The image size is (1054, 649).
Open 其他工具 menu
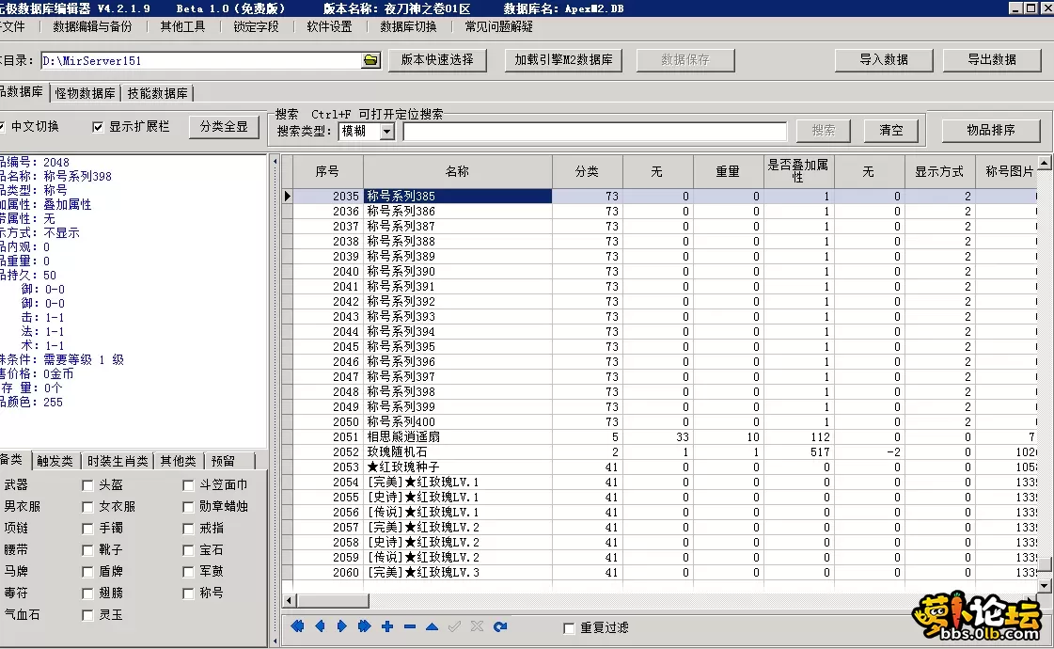pyautogui.click(x=182, y=27)
